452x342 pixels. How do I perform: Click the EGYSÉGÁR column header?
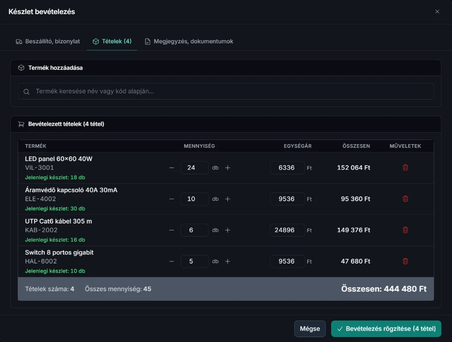pos(298,146)
